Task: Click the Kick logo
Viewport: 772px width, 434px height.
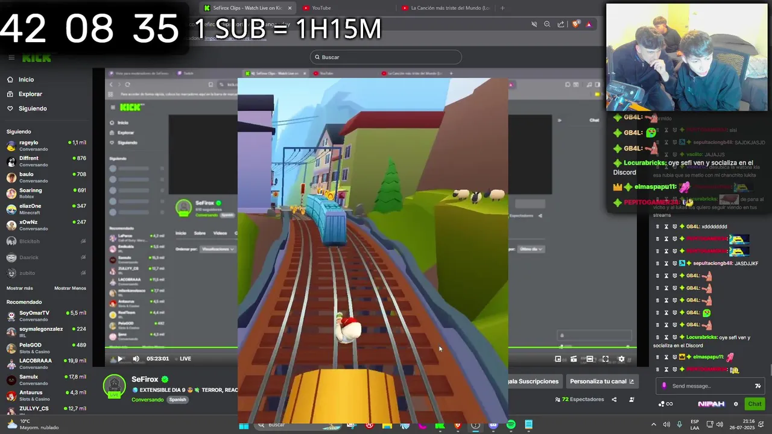Action: click(37, 58)
